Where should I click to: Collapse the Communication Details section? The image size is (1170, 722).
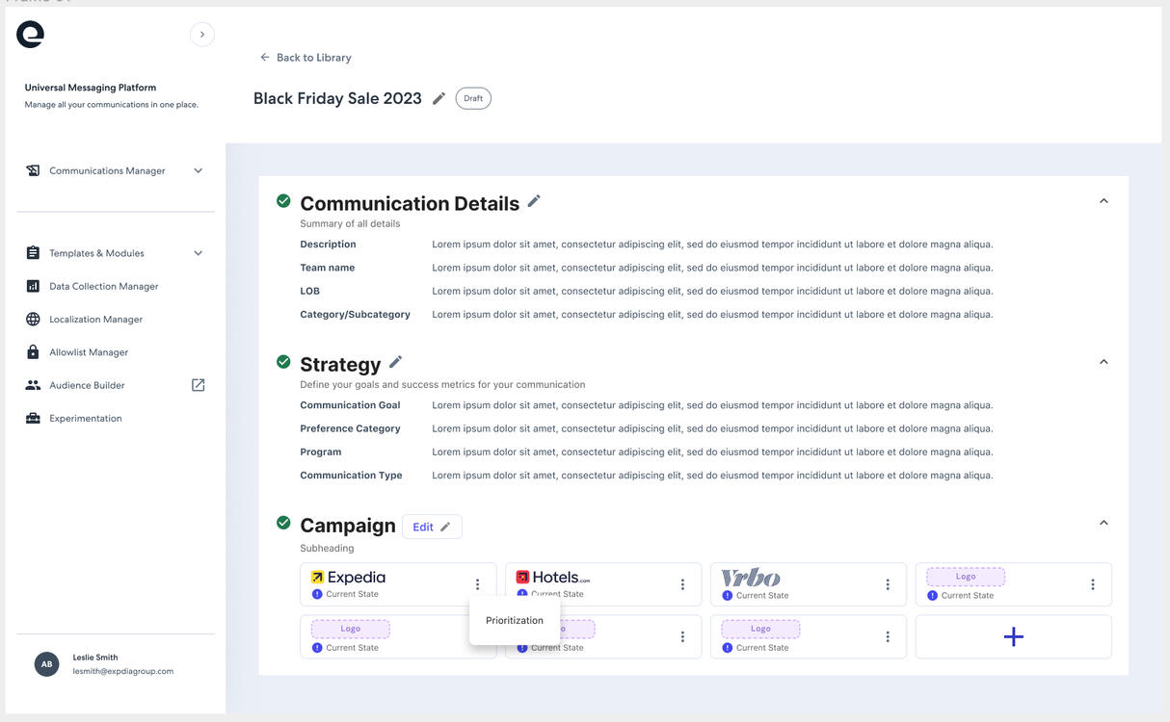pyautogui.click(x=1104, y=201)
